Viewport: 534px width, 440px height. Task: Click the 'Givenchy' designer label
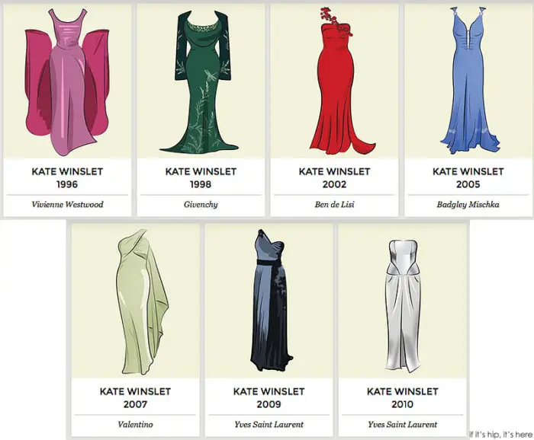tap(201, 205)
